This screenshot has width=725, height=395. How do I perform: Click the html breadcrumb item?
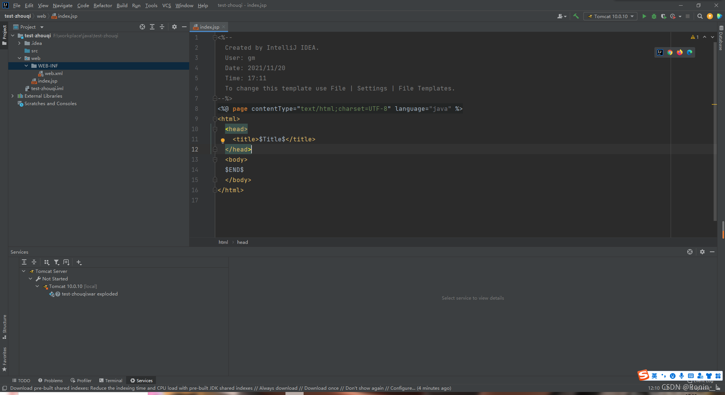click(x=223, y=242)
